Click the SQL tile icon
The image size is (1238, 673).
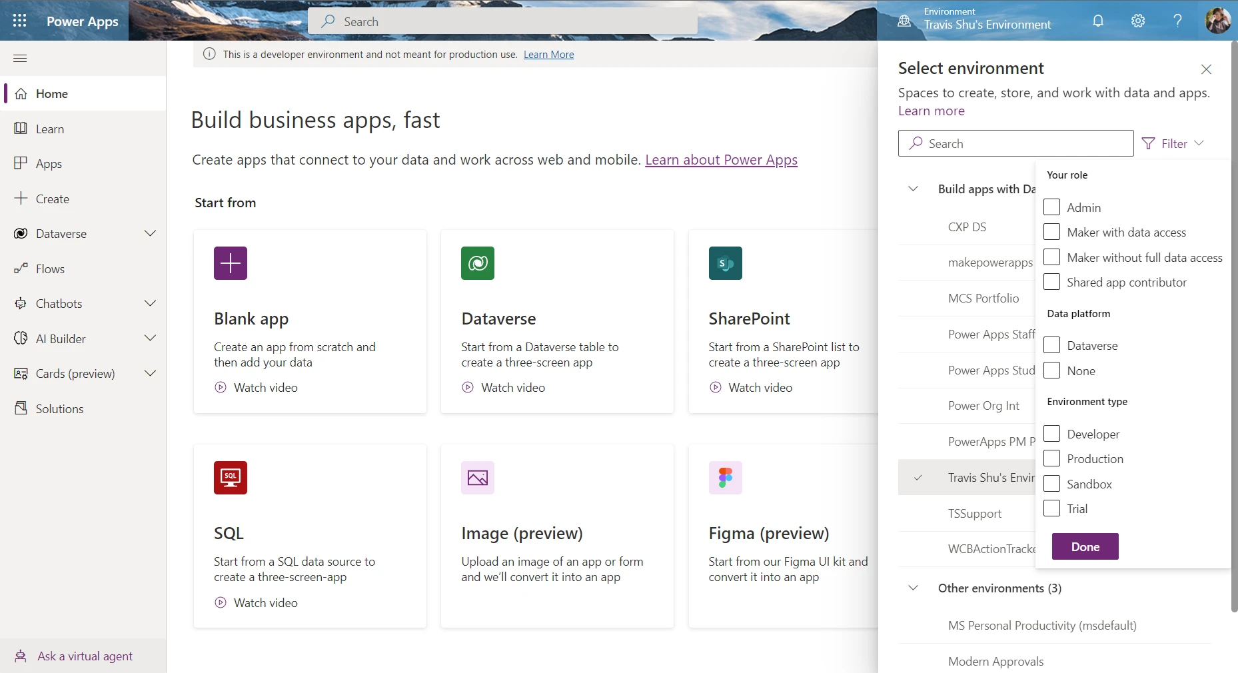coord(230,478)
